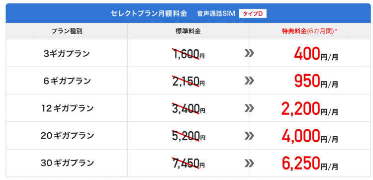Click the struck-through 7,450円 price

(x=188, y=164)
